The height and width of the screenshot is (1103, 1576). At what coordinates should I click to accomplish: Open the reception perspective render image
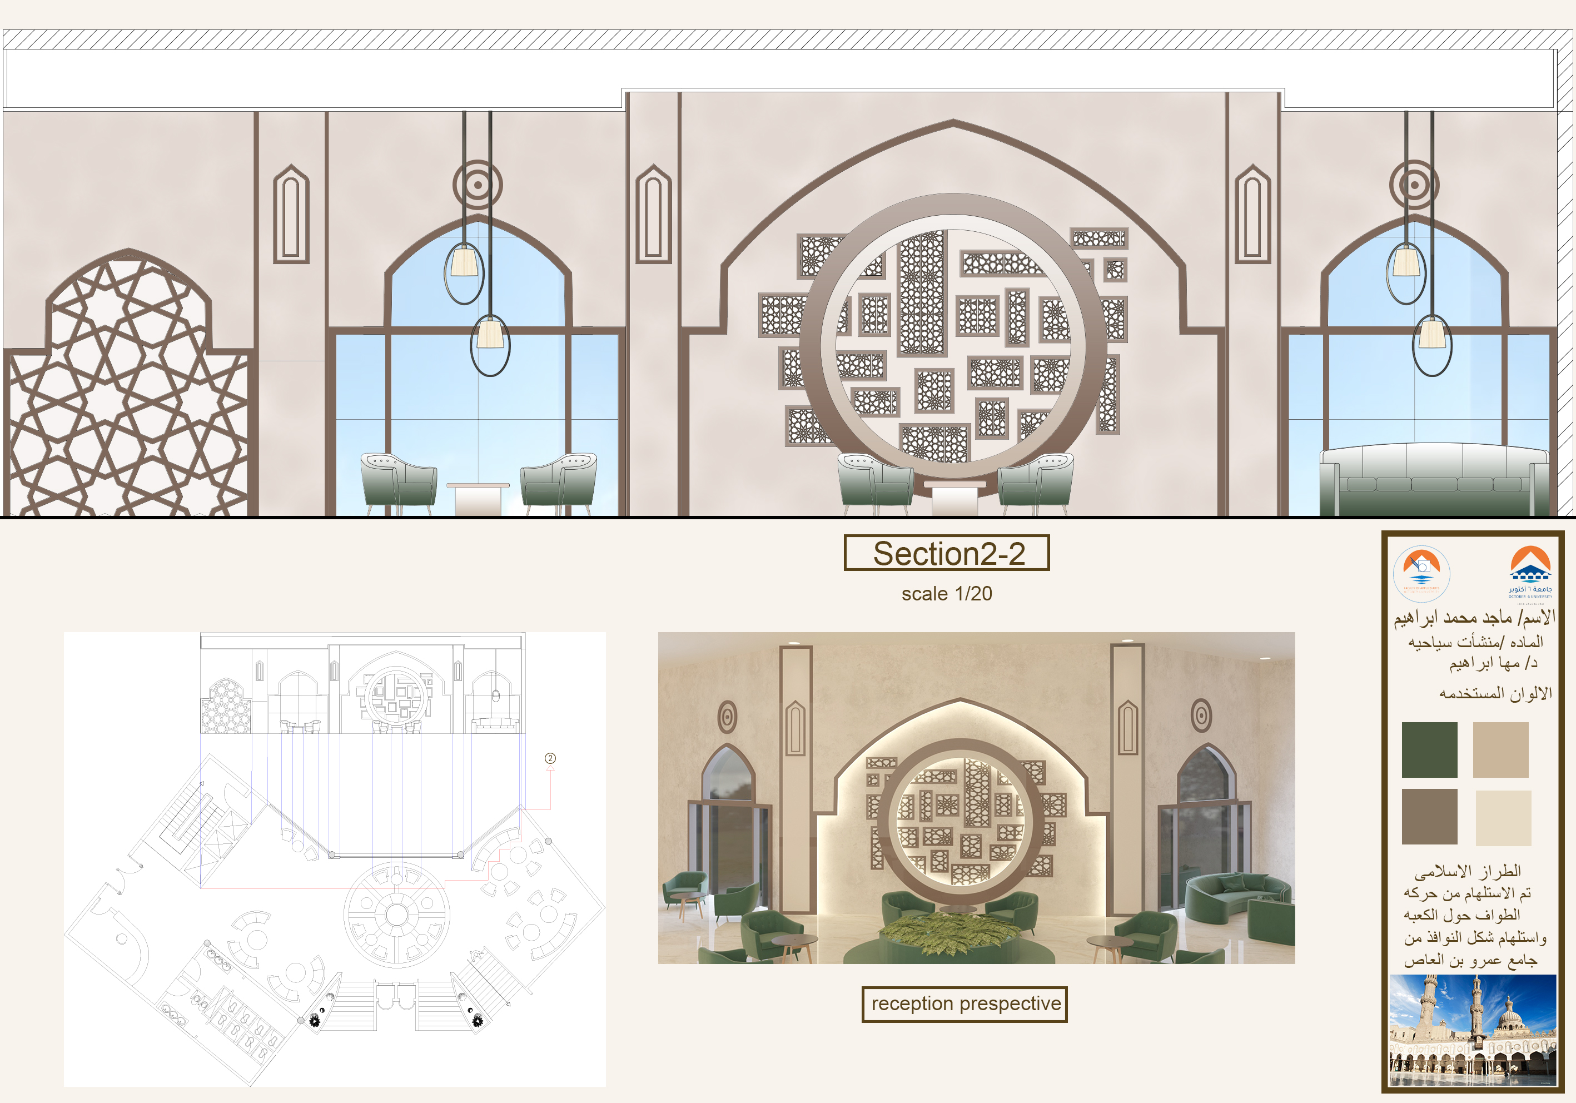pyautogui.click(x=976, y=798)
